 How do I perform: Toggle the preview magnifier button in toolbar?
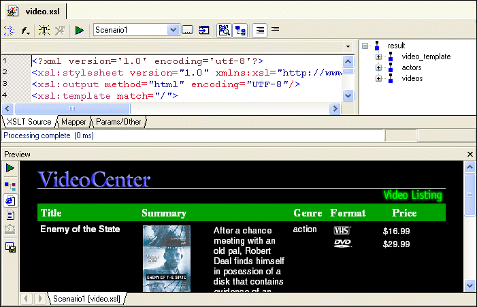tap(223, 30)
